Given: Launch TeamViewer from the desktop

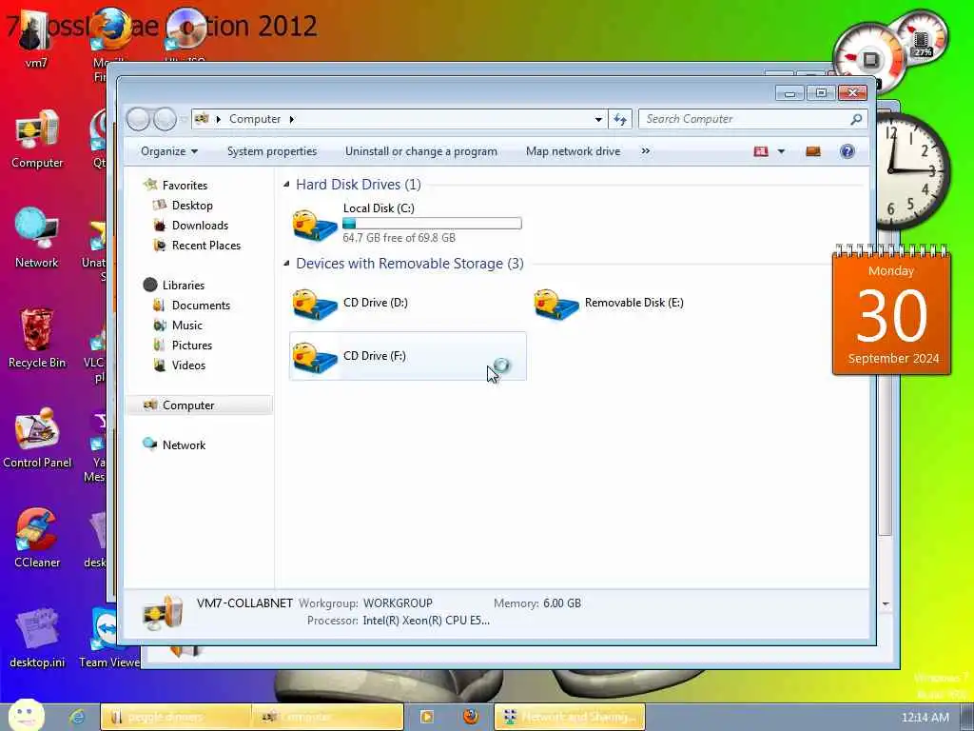Looking at the screenshot, I should coord(109,639).
